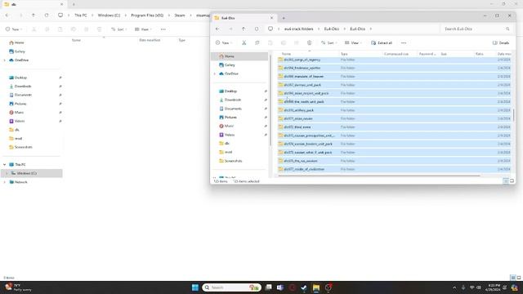The height and width of the screenshot is (294, 523).
Task: Copy selected items in Eu4 Dlcs window
Action: click(x=257, y=43)
